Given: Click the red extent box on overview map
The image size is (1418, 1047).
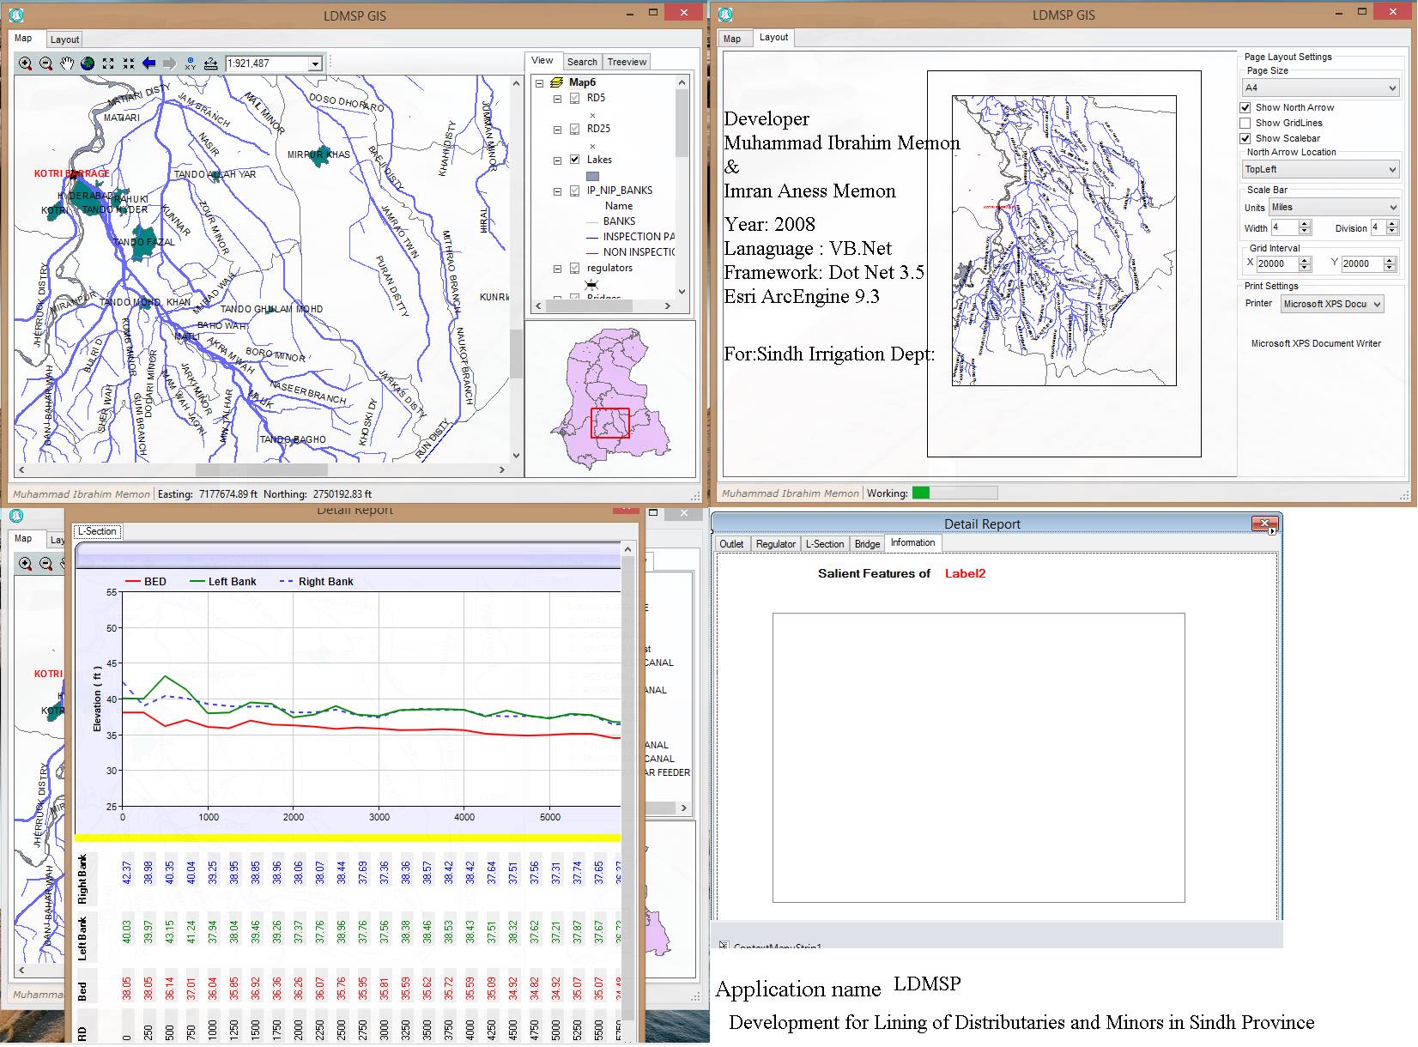Looking at the screenshot, I should tap(610, 423).
